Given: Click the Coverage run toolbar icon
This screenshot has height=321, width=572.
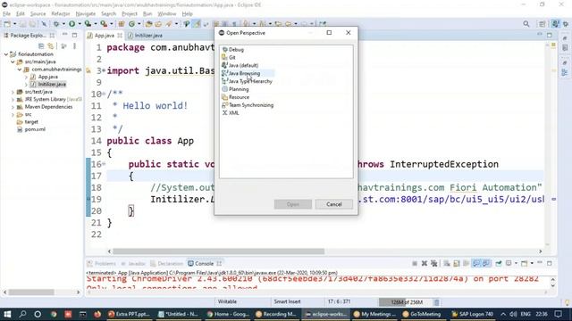Looking at the screenshot, I should click(x=88, y=24).
